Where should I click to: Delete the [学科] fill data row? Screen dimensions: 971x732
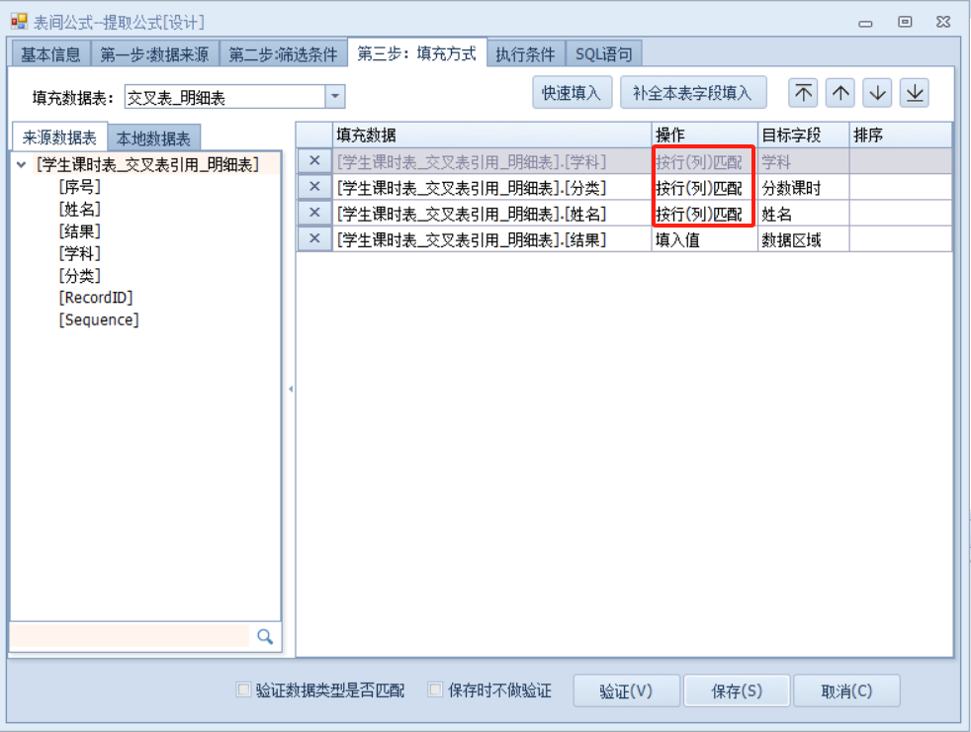(314, 161)
